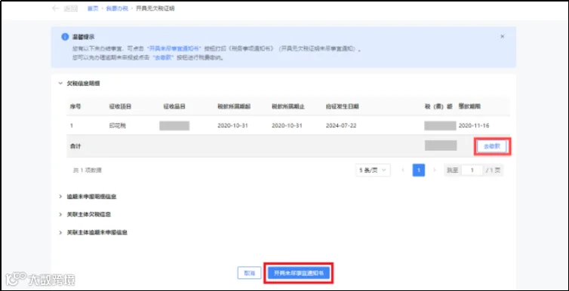Viewport: 569px width, 291px height.
Task: Click the back arrow 返回
Action: click(65, 9)
